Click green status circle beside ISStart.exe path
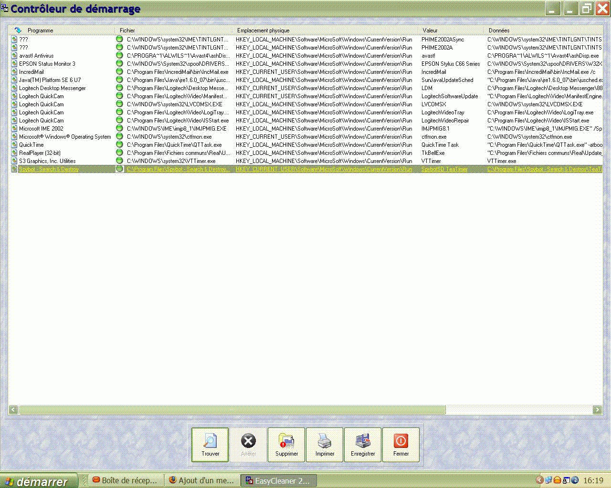The width and height of the screenshot is (611, 488). coord(119,121)
